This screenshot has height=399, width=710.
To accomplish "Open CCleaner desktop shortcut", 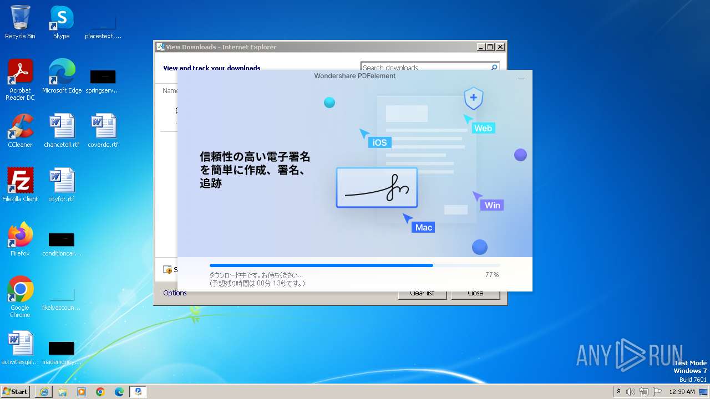I will tap(20, 131).
